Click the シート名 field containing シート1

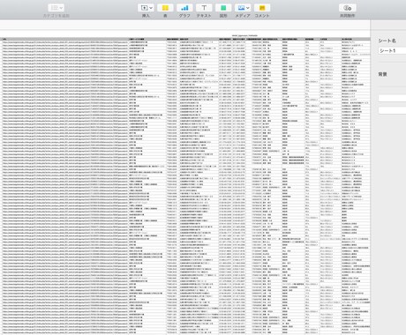(392, 50)
